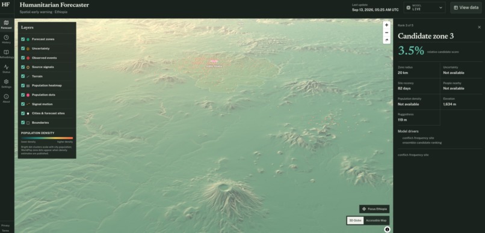The width and height of the screenshot is (485, 233).
Task: Click the last update timestamp Sep 13, 2026
Action: (x=375, y=10)
